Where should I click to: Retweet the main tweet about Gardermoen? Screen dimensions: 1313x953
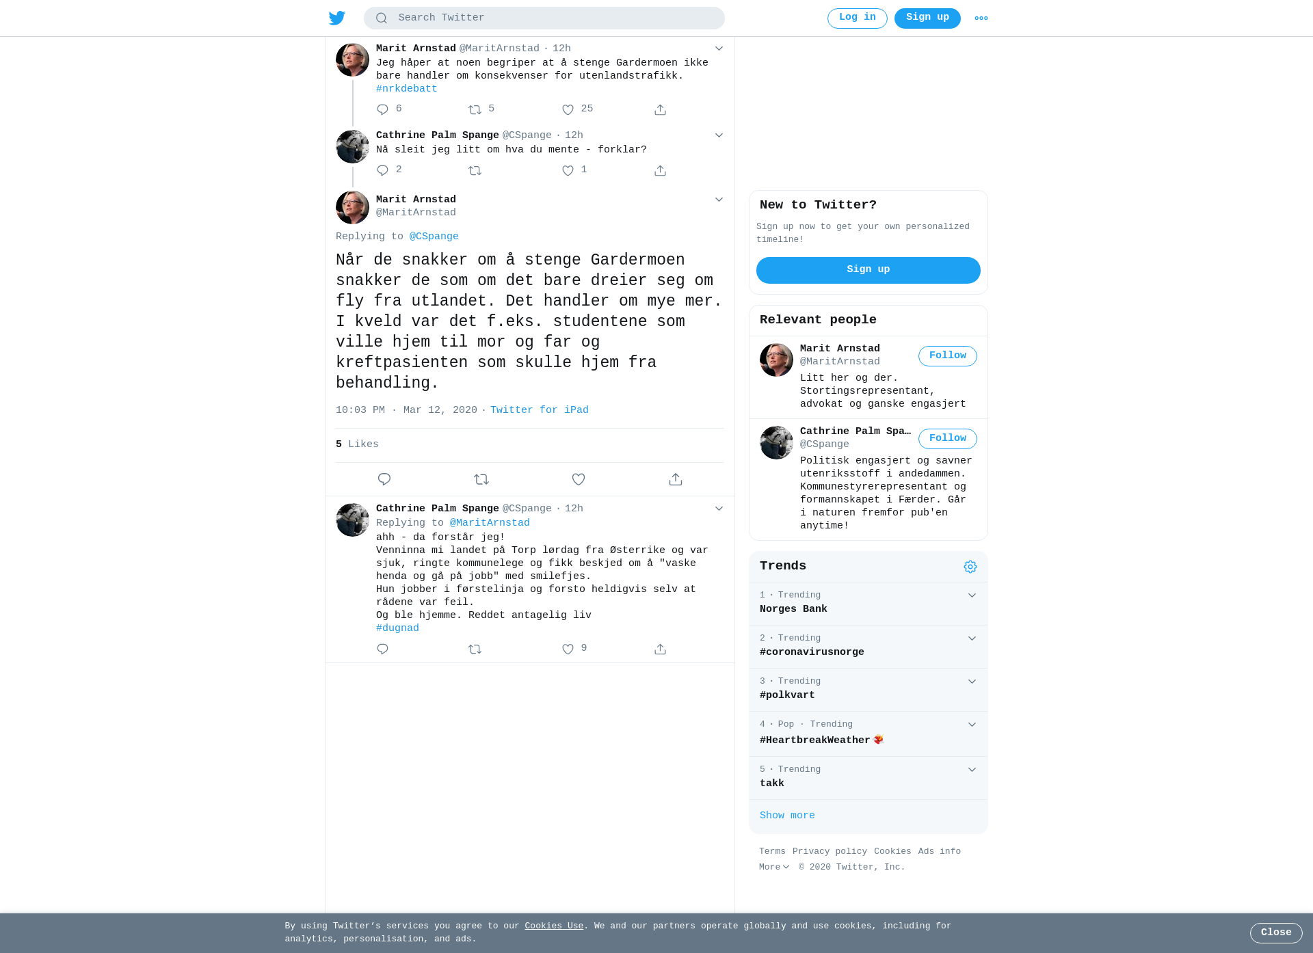(481, 479)
